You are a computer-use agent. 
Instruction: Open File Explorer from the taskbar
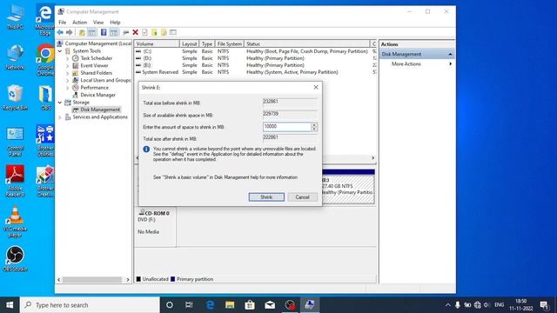click(x=230, y=305)
